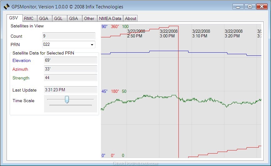This screenshot has height=166, width=271.
Task: Click the Time Scale slider thumb
Action: 67,100
